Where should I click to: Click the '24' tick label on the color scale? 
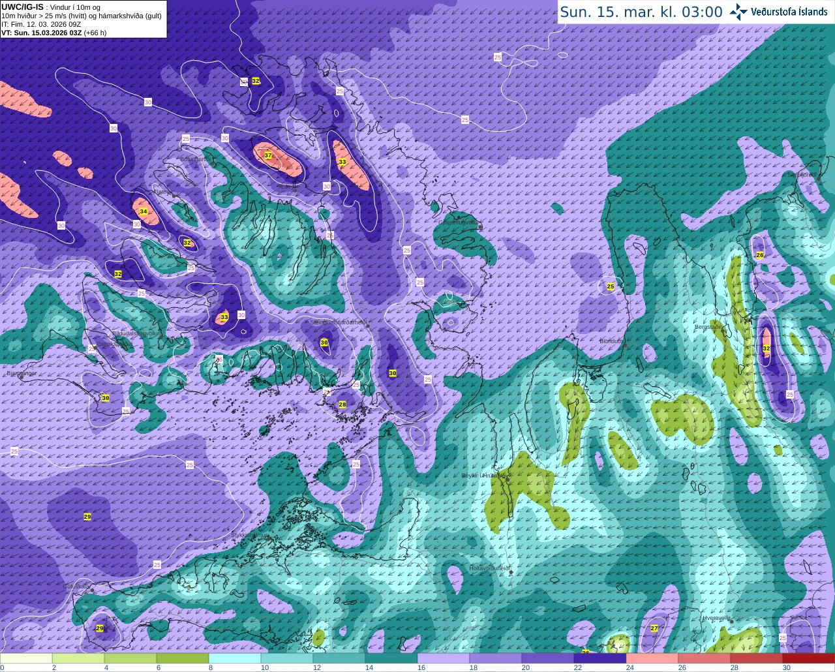pyautogui.click(x=630, y=667)
